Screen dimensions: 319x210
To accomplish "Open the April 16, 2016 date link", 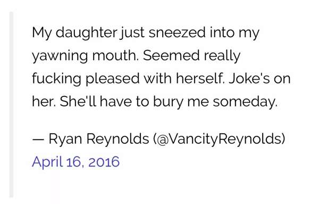I will [x=75, y=162].
